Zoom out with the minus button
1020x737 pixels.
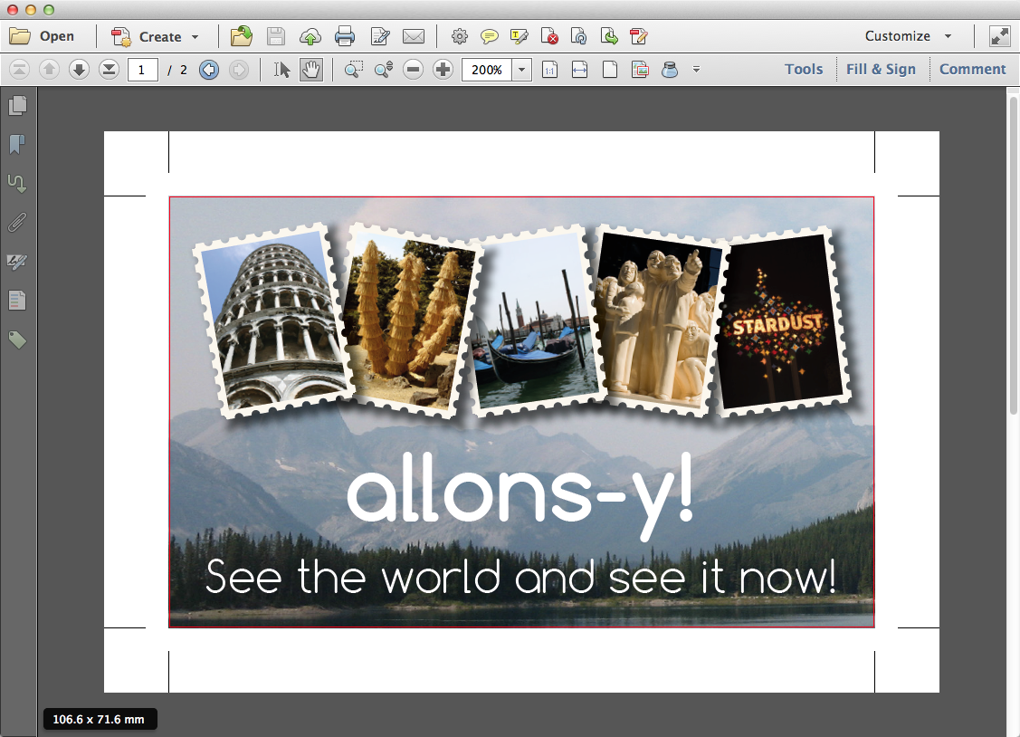click(413, 70)
